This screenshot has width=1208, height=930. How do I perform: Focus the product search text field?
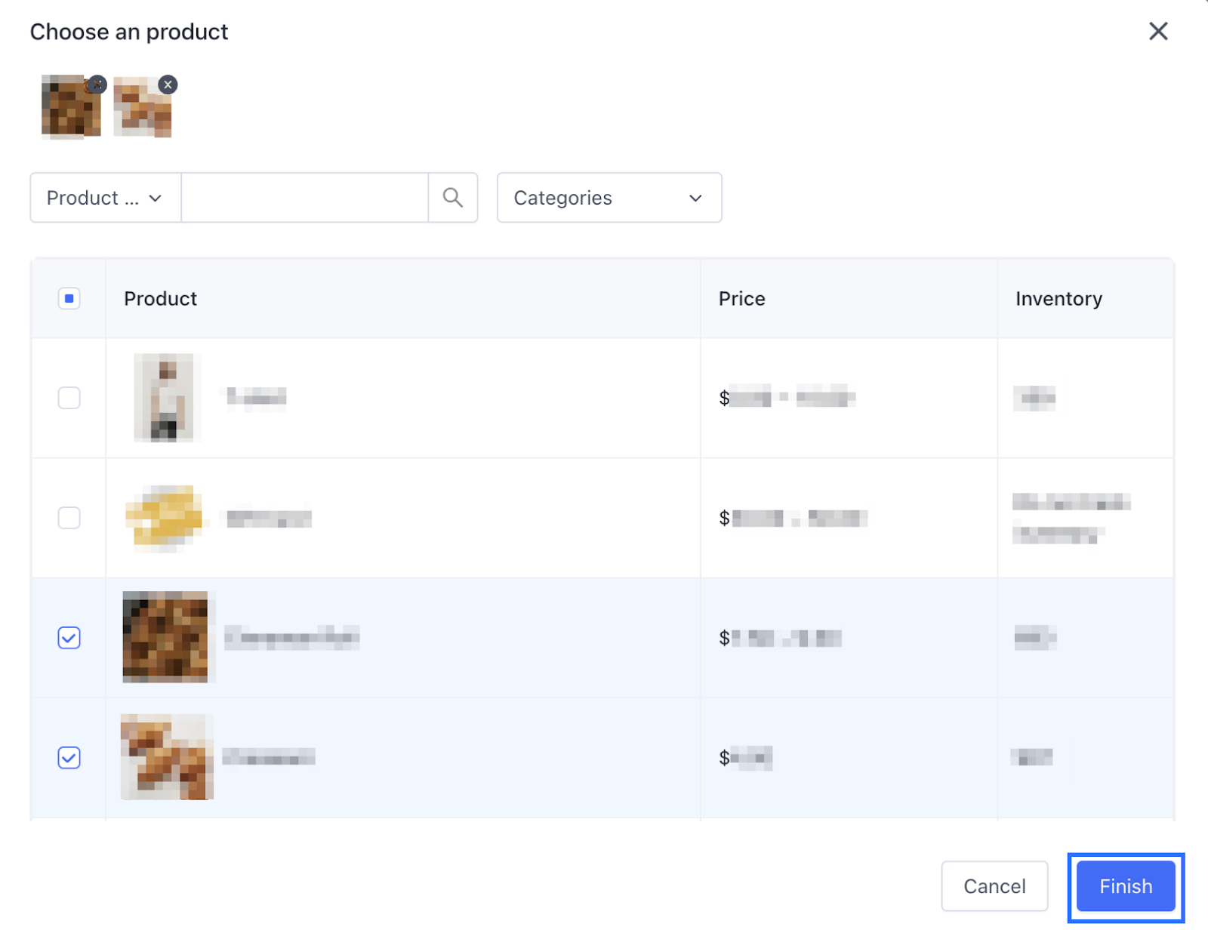coord(304,198)
